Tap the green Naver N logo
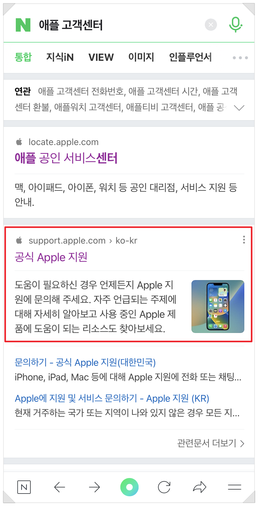Image resolution: width=258 pixels, height=506 pixels. pyautogui.click(x=23, y=25)
